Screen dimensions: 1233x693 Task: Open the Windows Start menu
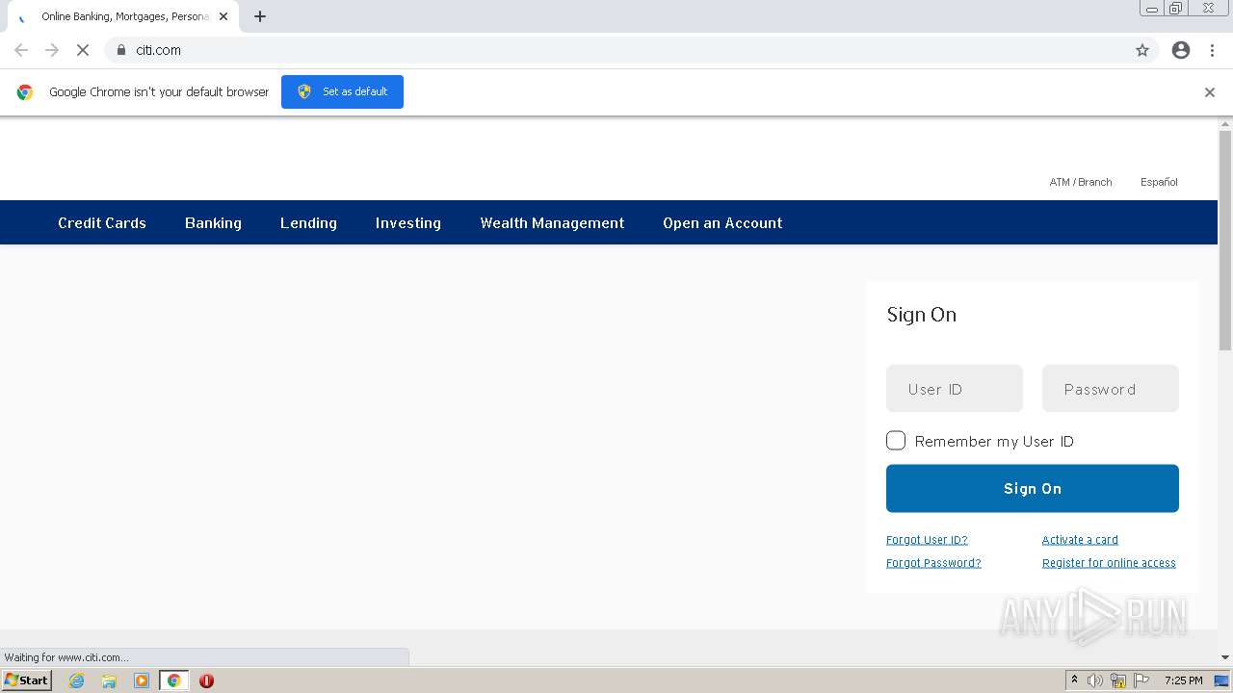tap(27, 680)
